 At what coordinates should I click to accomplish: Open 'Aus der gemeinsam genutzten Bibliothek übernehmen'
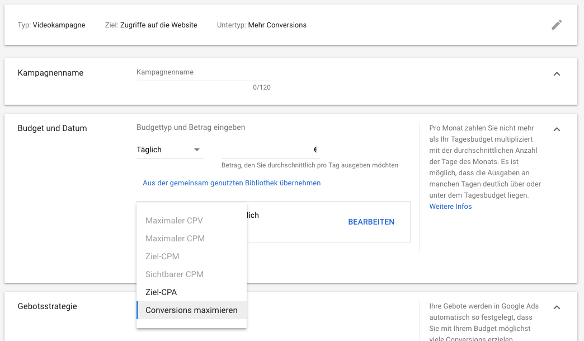point(232,183)
